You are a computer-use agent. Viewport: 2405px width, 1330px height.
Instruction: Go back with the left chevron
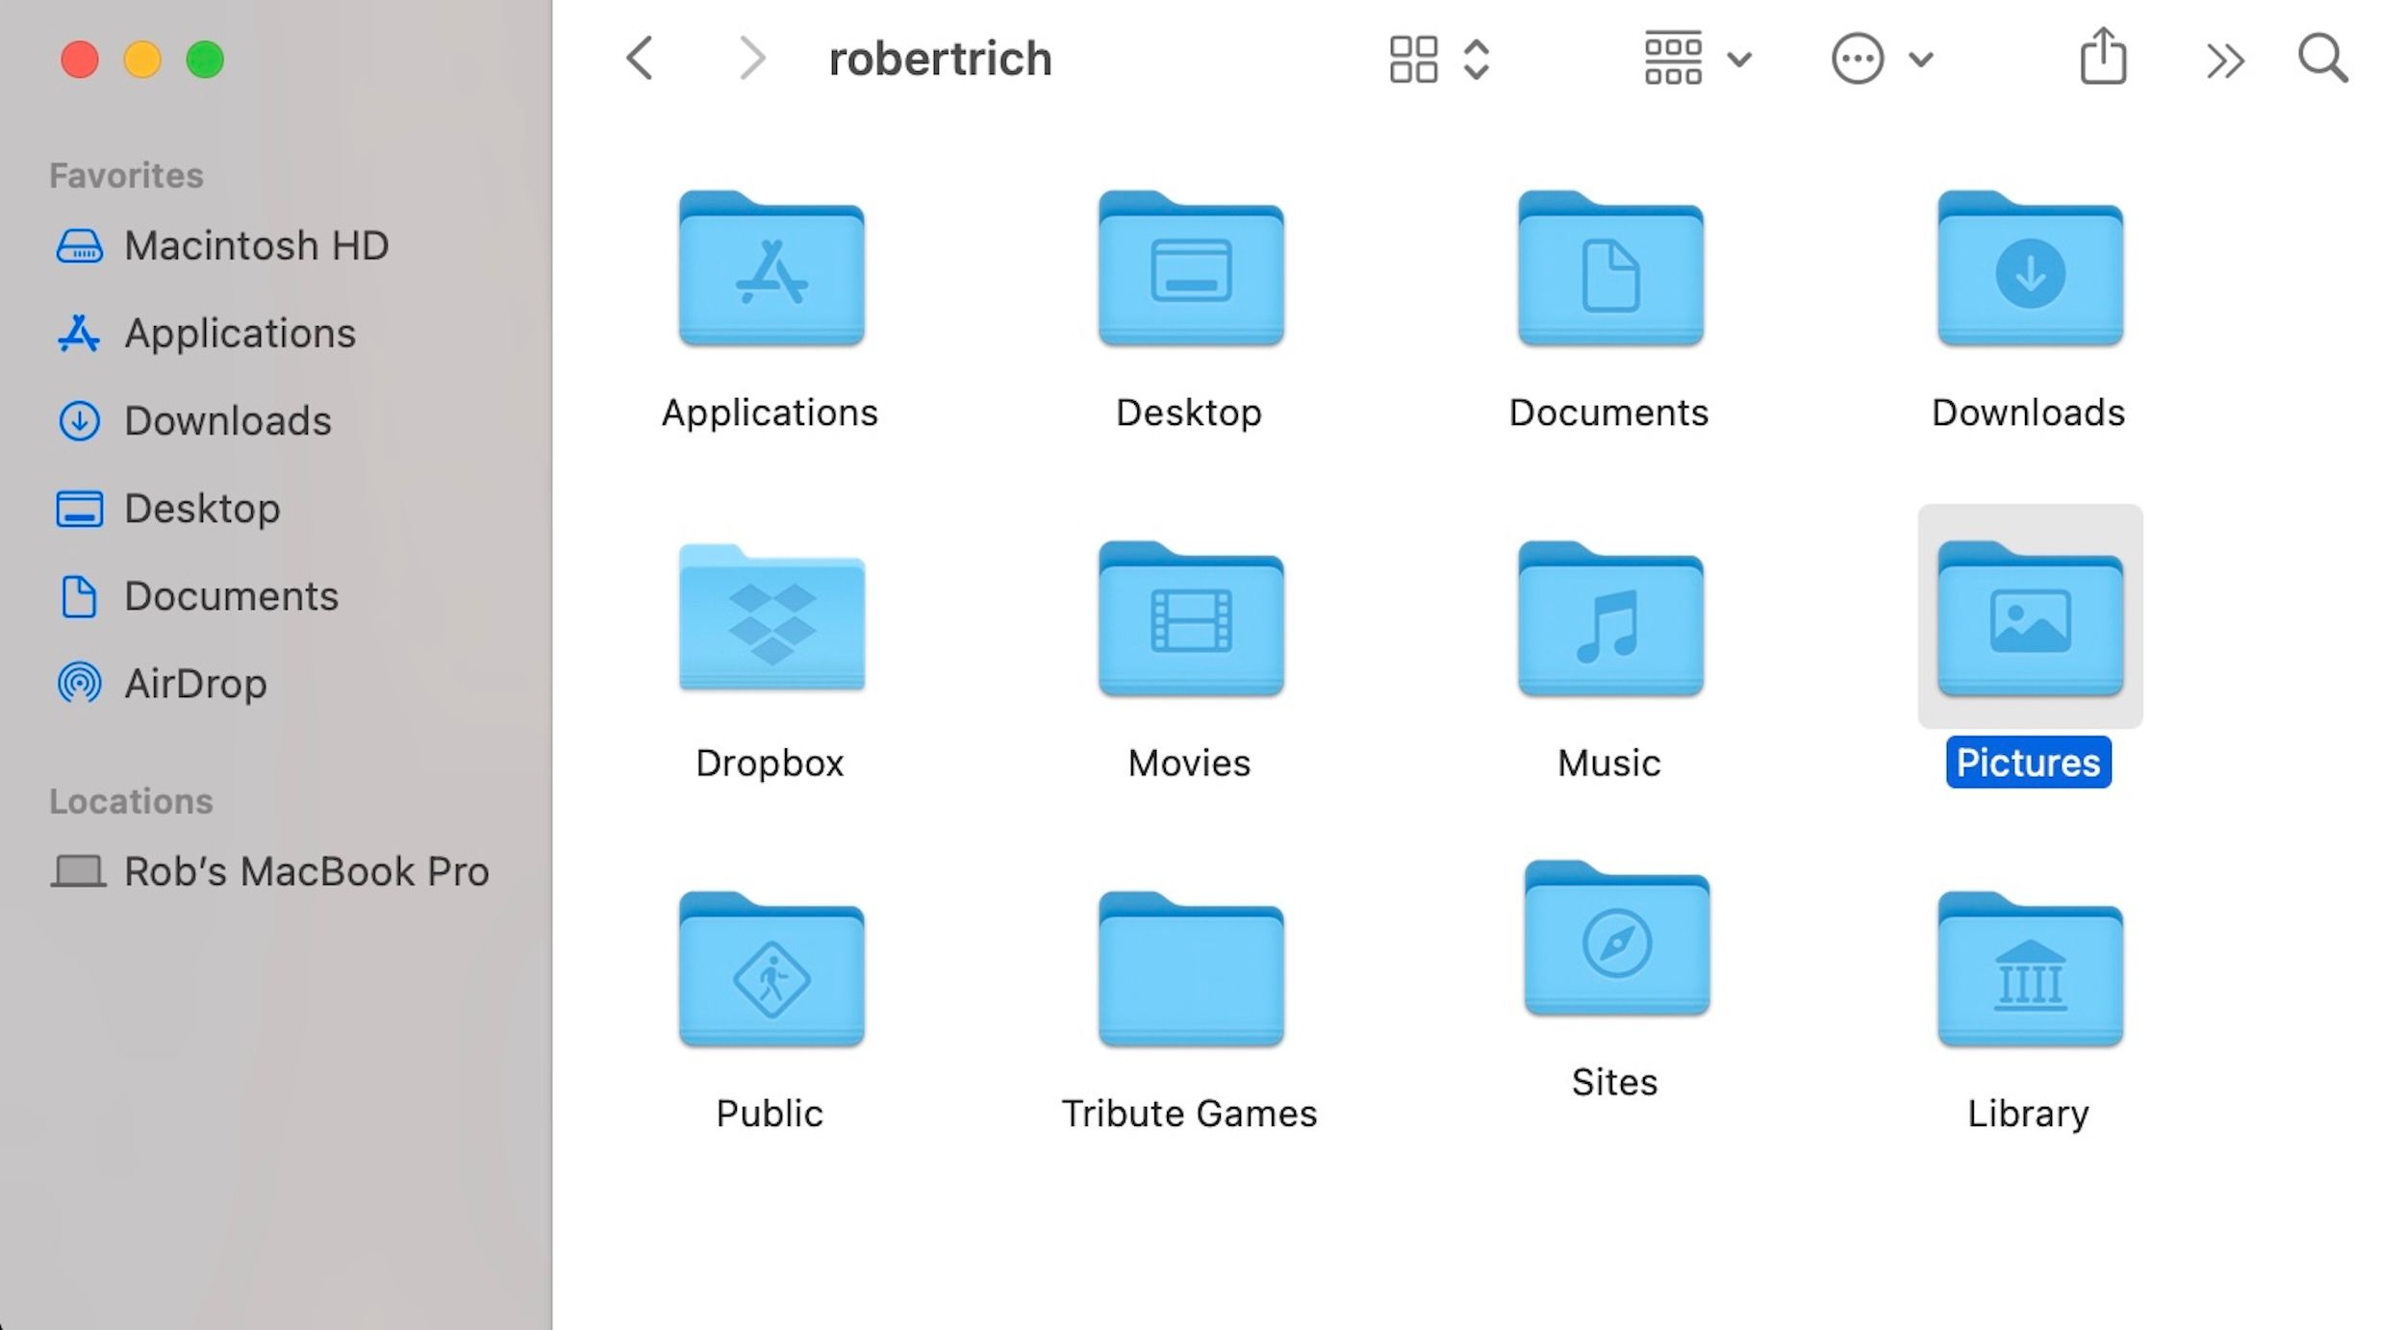[640, 59]
